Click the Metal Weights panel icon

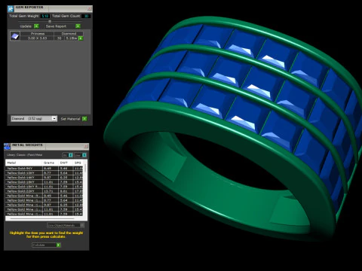(8, 146)
